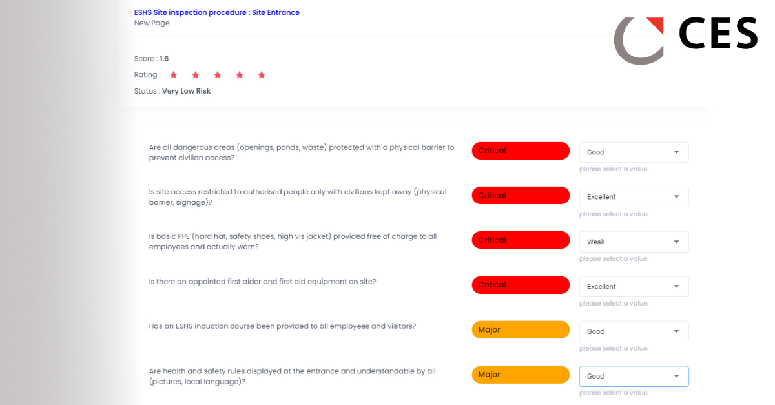Click Critical badge for dangerous areas question
This screenshot has width=775, height=405.
pyautogui.click(x=521, y=151)
